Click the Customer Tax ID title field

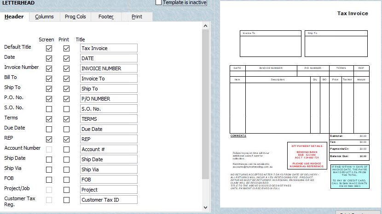point(109,200)
